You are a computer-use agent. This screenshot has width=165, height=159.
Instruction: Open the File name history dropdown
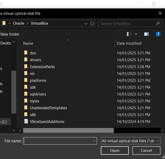94,141
